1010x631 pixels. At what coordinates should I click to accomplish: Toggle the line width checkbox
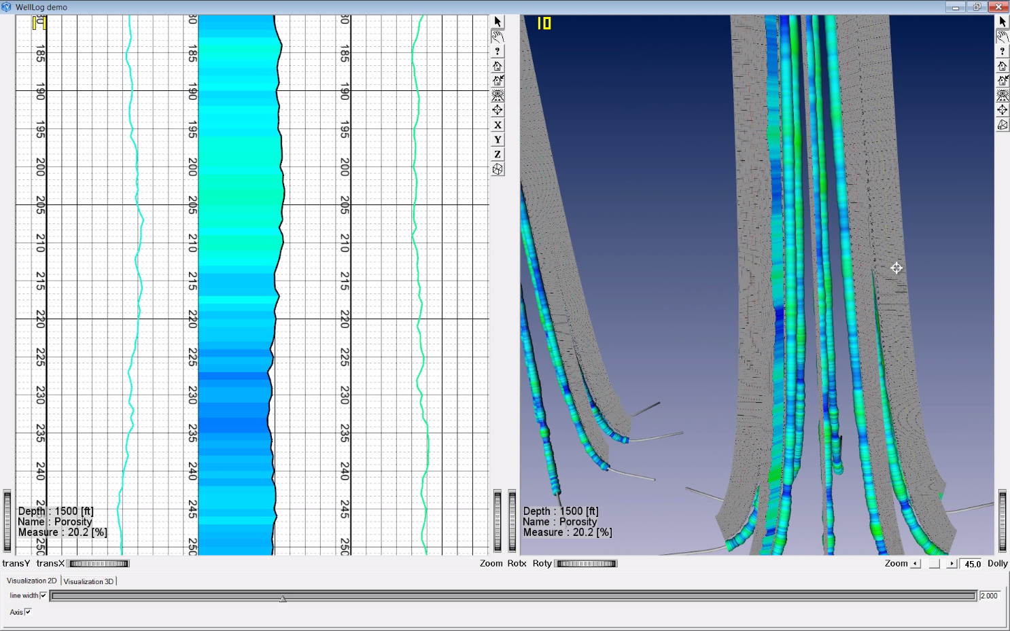tap(43, 596)
